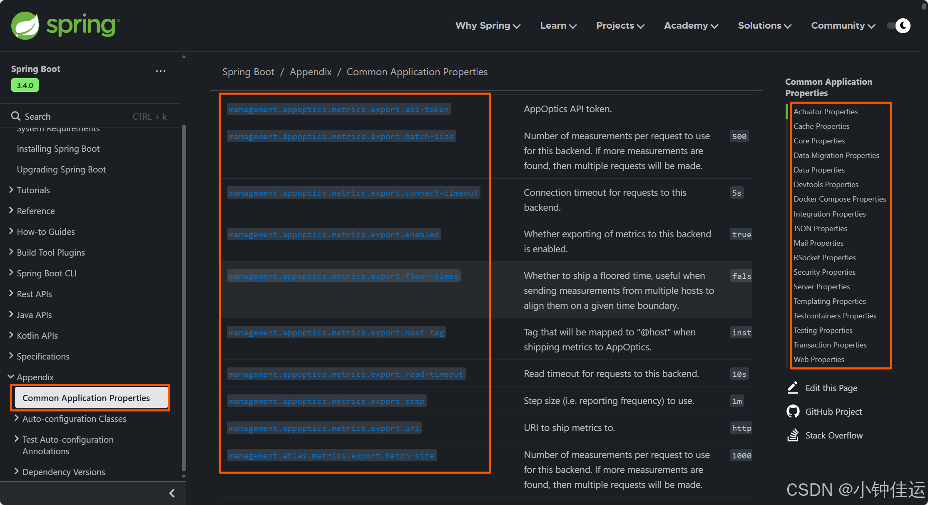The image size is (928, 505).
Task: Click the Spring logo
Action: point(66,25)
